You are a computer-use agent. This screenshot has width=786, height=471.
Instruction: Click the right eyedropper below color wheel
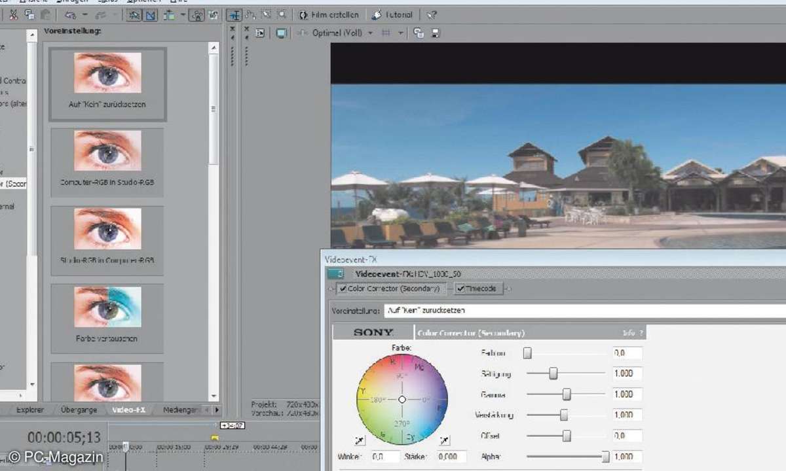(x=445, y=441)
